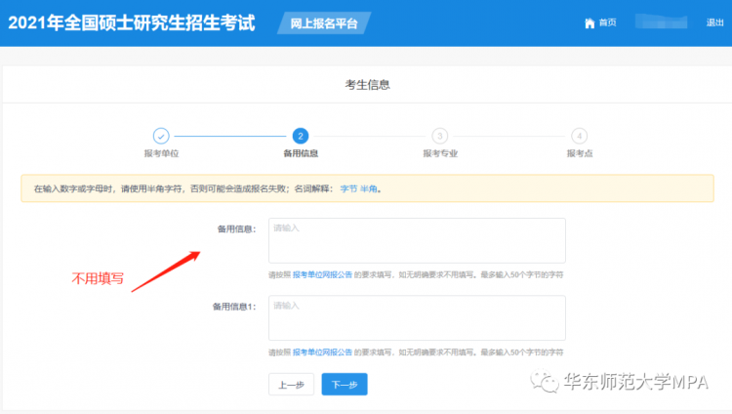The image size is (732, 414).
Task: Focus the 备用信息 text area
Action: click(x=417, y=240)
